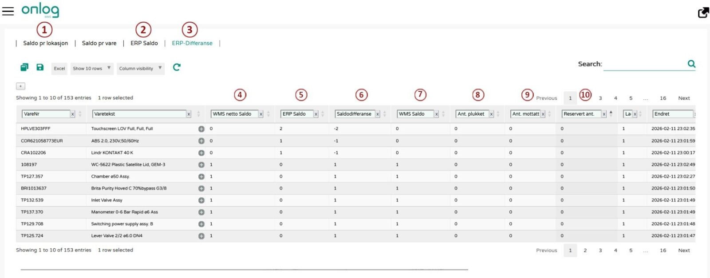
Task: Expand row details for TP127.357 plus icon
Action: tap(201, 176)
